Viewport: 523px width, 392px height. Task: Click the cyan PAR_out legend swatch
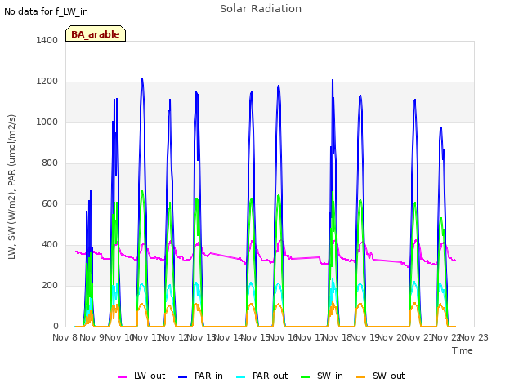[x=241, y=377]
